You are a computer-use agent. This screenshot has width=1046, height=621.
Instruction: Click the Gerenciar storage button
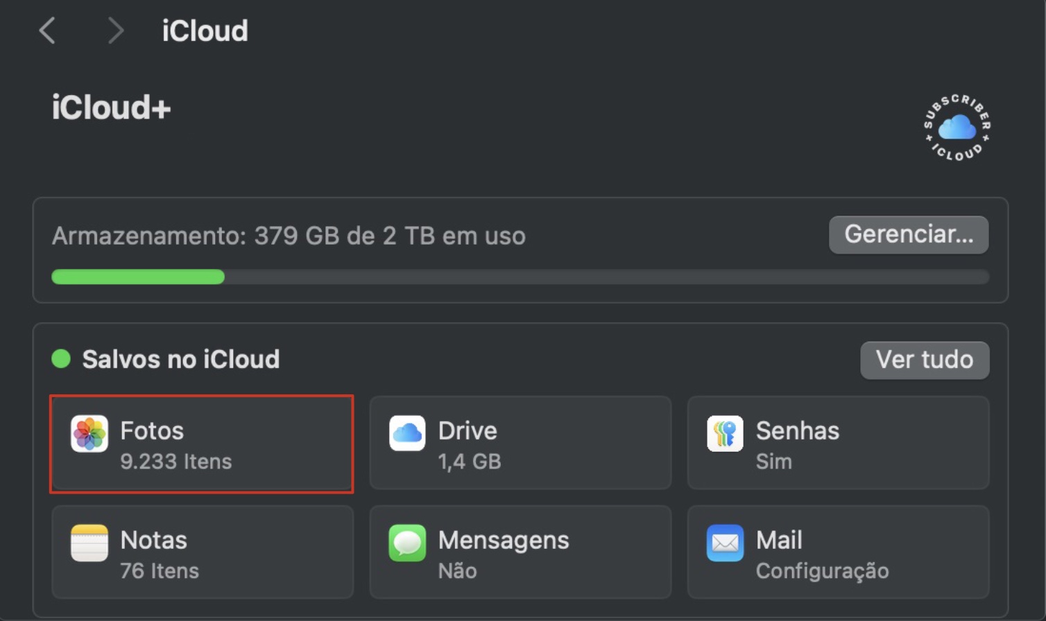(908, 234)
